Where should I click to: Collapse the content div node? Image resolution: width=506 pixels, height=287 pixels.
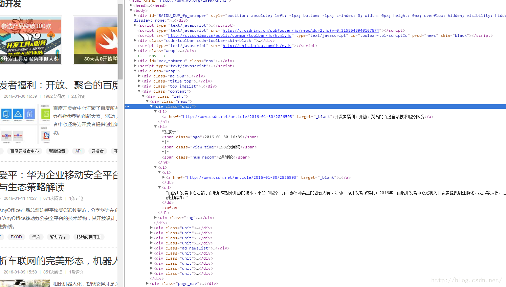[x=139, y=91]
